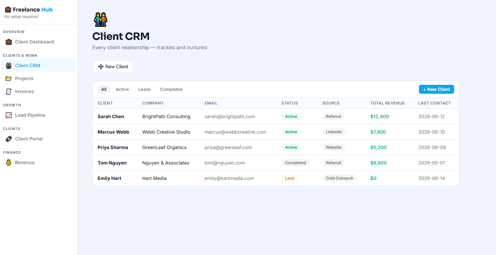
Task: Switch to the Active filter tab
Action: click(122, 89)
